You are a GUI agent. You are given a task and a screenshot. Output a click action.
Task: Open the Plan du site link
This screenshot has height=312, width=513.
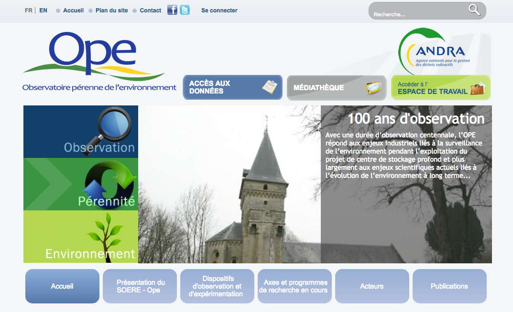pos(111,10)
